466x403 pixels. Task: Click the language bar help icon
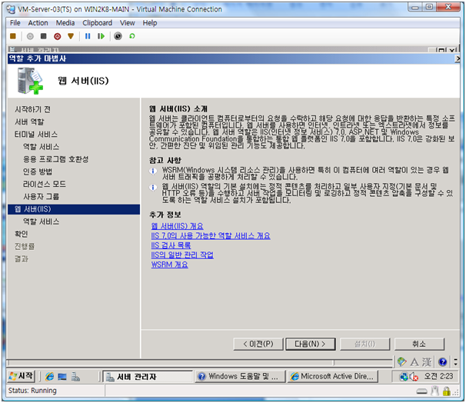pyautogui.click(x=442, y=362)
